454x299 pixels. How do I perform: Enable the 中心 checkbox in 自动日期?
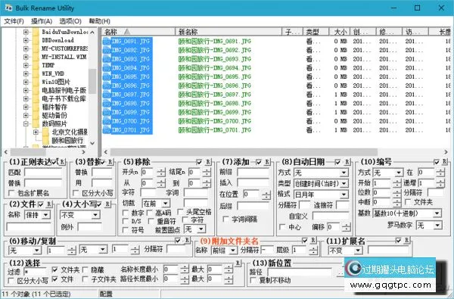pyautogui.click(x=282, y=227)
